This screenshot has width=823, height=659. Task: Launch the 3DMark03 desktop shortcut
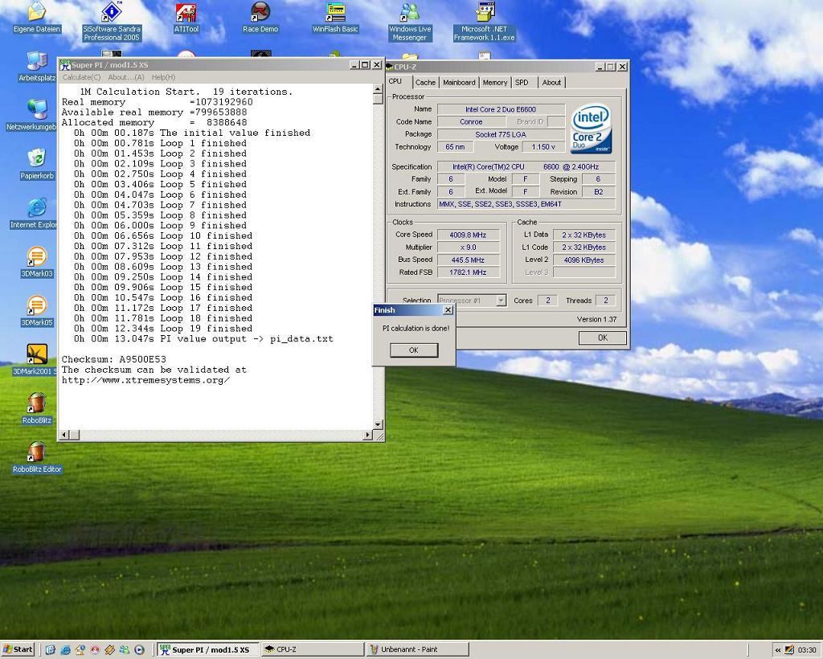[x=37, y=262]
